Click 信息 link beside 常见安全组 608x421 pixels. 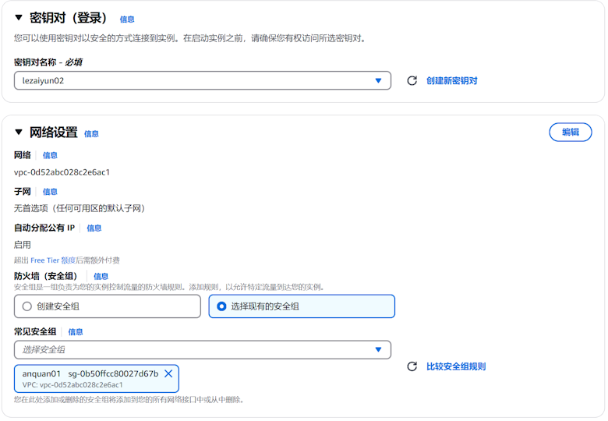(x=76, y=332)
